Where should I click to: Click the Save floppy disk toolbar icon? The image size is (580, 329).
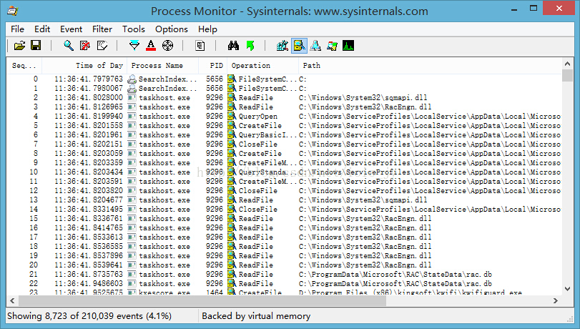point(36,46)
